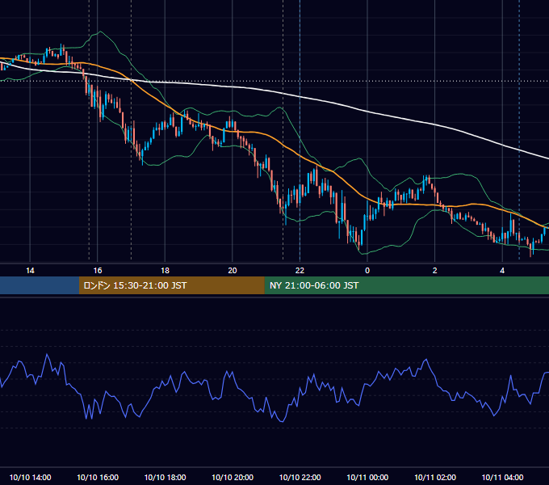Image resolution: width=549 pixels, height=485 pixels.
Task: Click the 22 hour axis label
Action: pos(300,271)
